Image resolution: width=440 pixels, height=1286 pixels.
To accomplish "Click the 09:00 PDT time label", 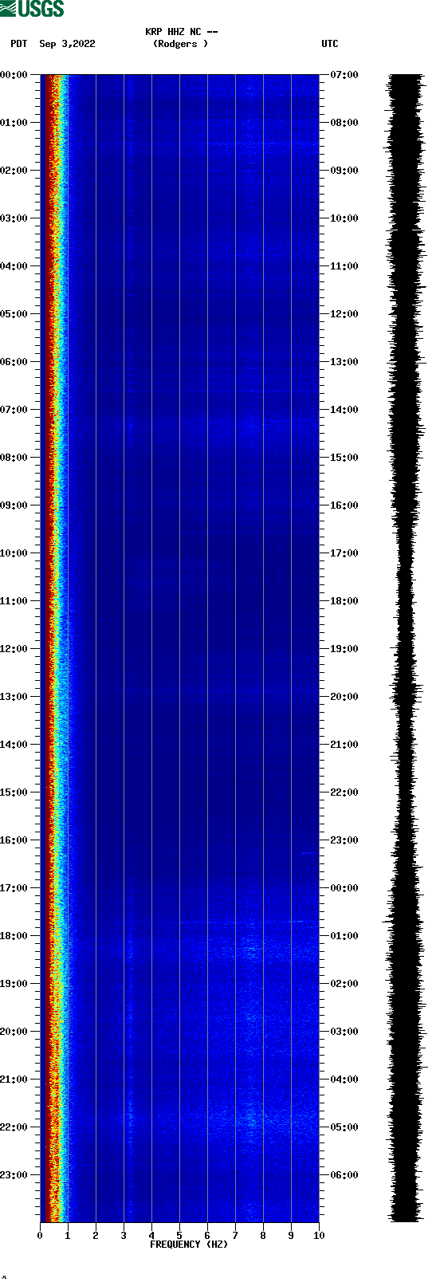I will [x=14, y=505].
